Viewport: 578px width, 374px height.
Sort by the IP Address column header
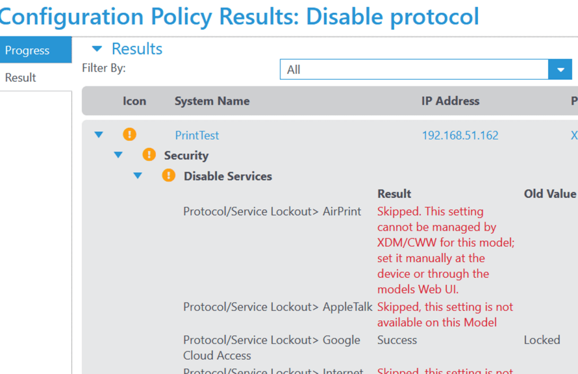coord(450,101)
